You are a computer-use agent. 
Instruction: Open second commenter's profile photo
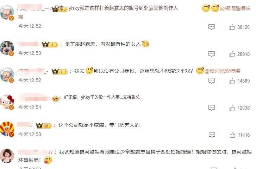click(x=7, y=48)
